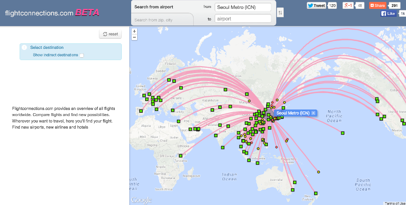
Task: Select the green marker near the Kenya label
Action: 181,156
